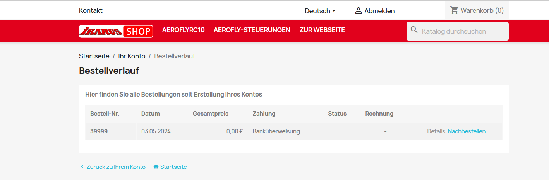Open the AEROFLYRC10 menu item
549x187 pixels.
pos(184,30)
